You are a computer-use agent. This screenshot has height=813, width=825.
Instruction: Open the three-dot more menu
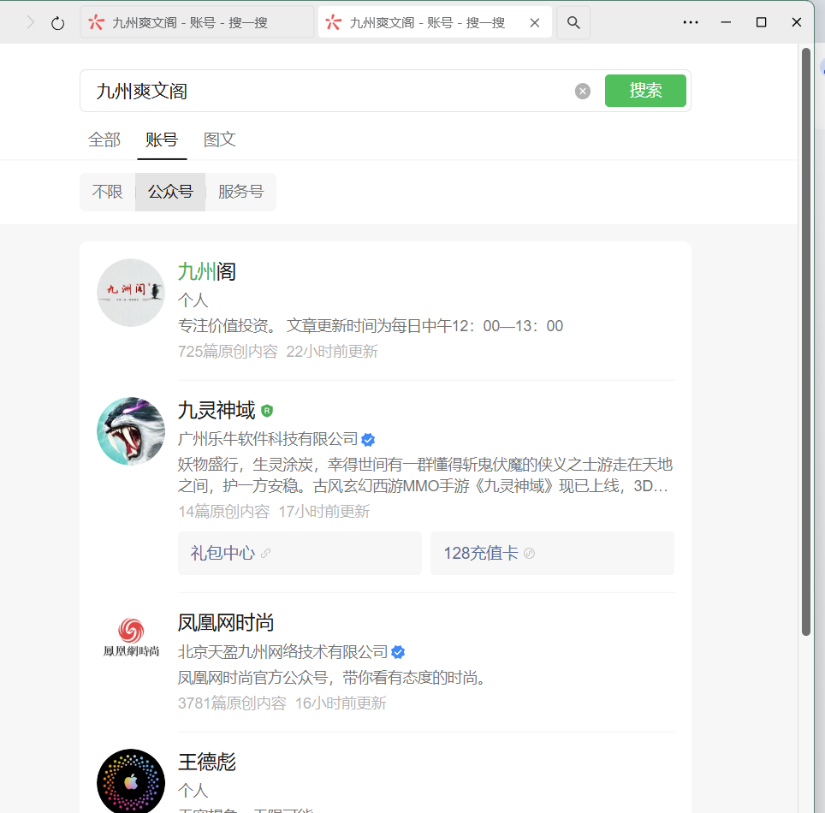point(691,22)
